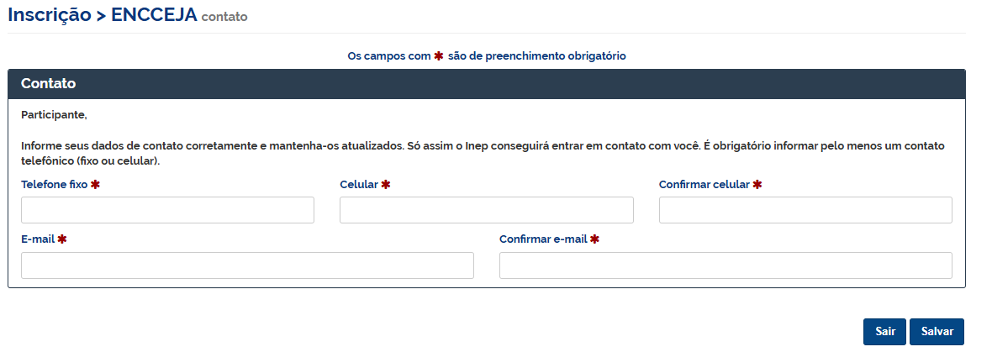Viewport: 992px width, 352px height.
Task: Click the Celular field label
Action: click(359, 185)
